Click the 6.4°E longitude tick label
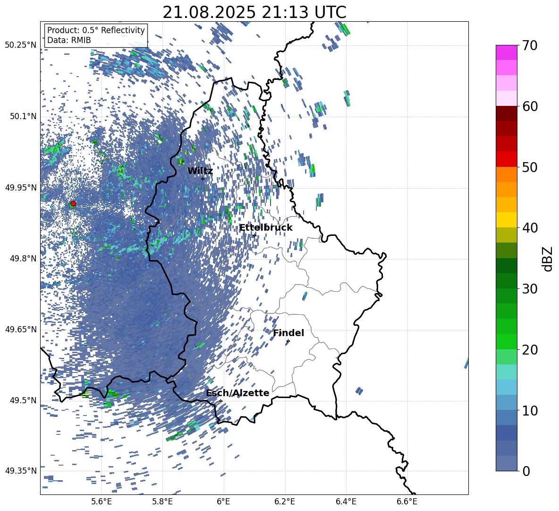This screenshot has width=559, height=511. coord(346,502)
